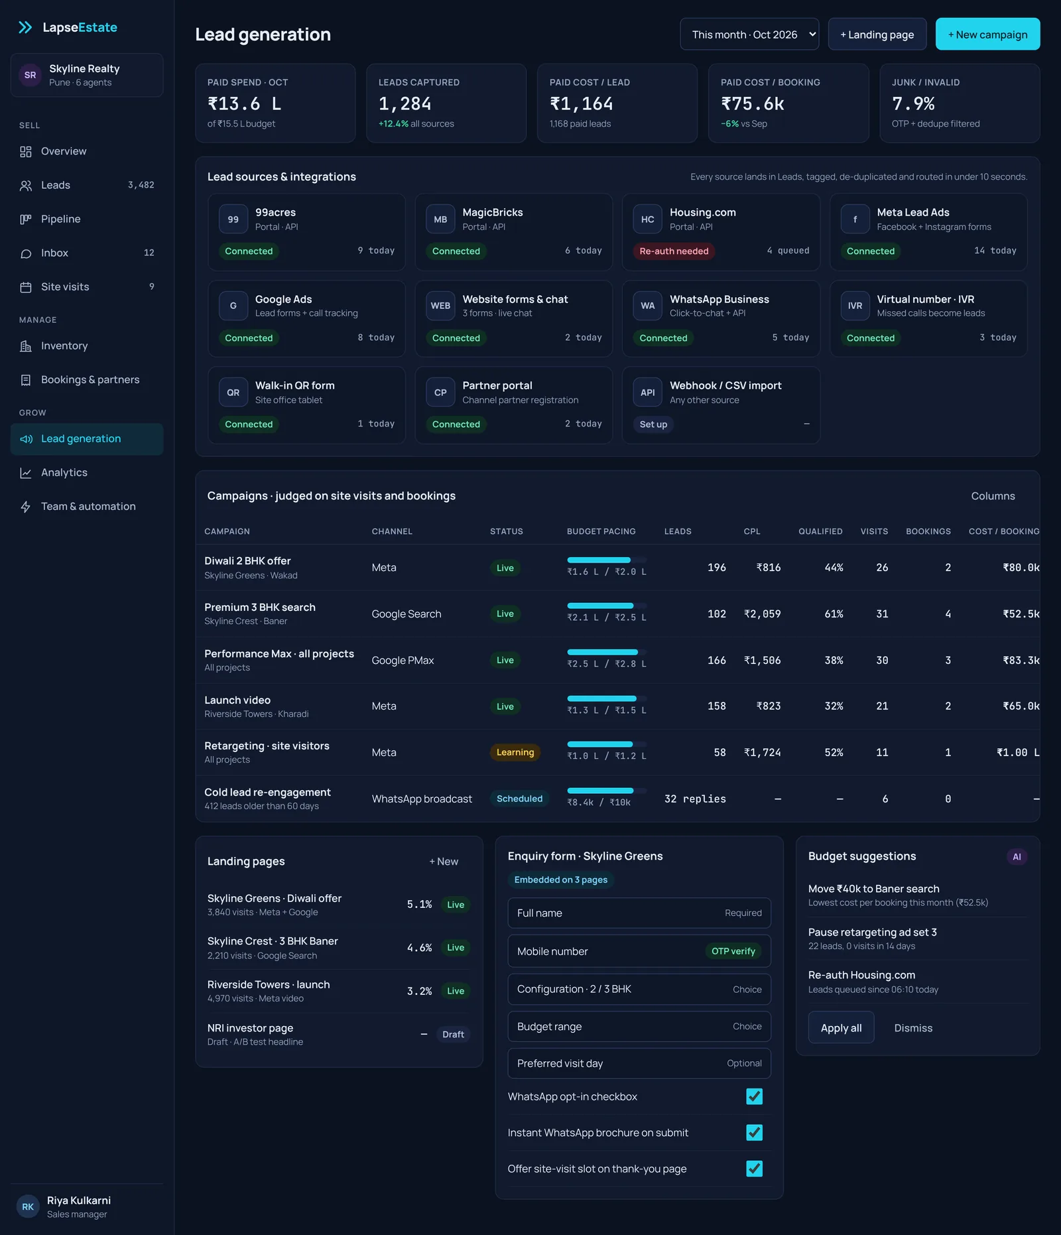Image resolution: width=1061 pixels, height=1235 pixels.
Task: Open Riya Kulkarni user profile
Action: pos(87,1206)
